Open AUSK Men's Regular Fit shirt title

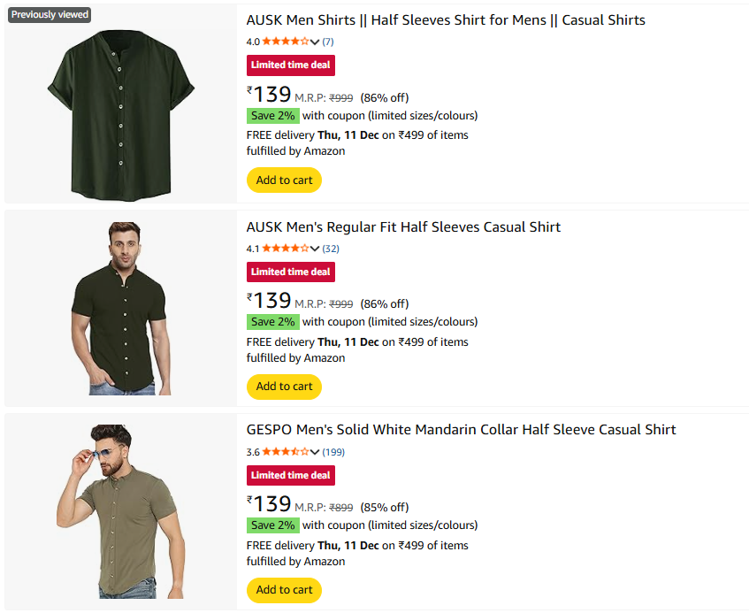(x=403, y=227)
